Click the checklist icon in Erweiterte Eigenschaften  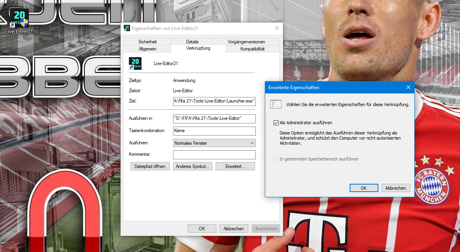click(x=276, y=104)
